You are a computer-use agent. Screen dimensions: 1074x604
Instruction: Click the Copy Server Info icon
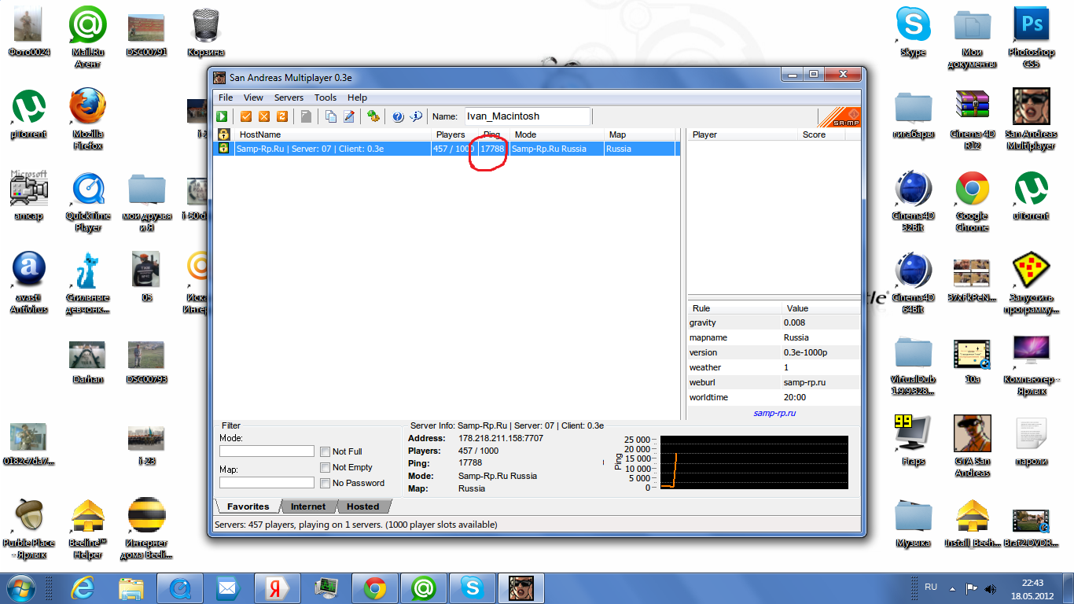coord(331,116)
